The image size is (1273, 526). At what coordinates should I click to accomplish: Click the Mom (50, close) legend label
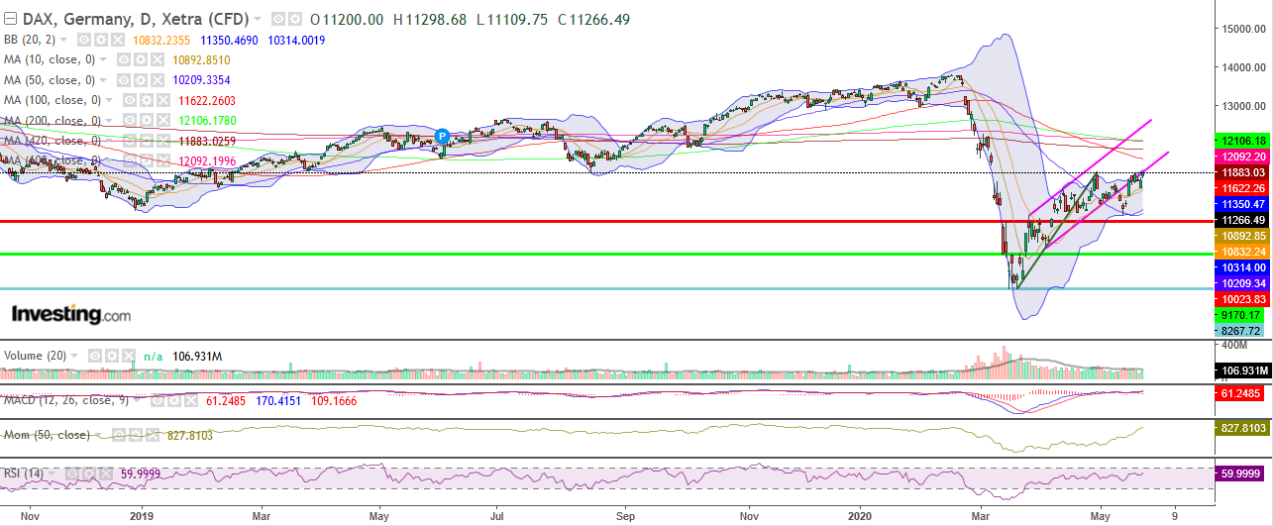(47, 435)
